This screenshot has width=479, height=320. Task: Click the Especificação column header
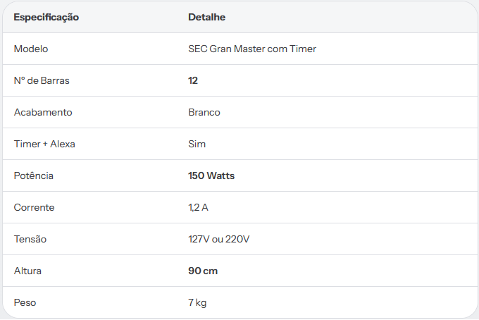[46, 17]
